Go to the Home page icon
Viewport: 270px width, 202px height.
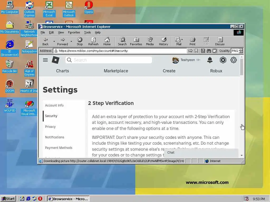click(107, 41)
